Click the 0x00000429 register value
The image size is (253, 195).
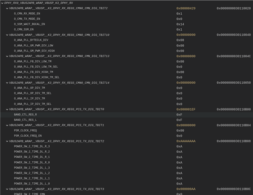click(186, 8)
